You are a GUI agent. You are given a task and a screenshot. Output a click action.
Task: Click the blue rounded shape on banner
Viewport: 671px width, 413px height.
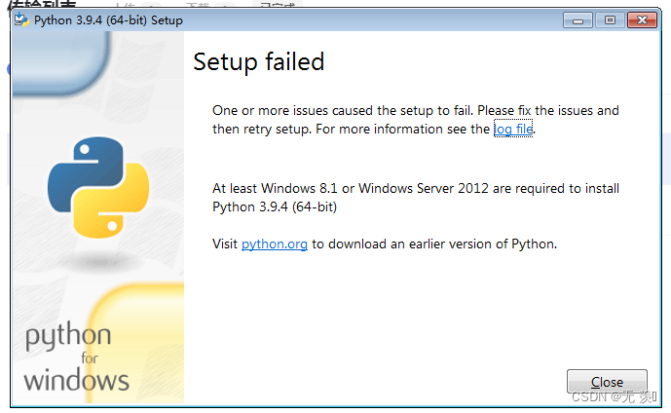click(60, 62)
